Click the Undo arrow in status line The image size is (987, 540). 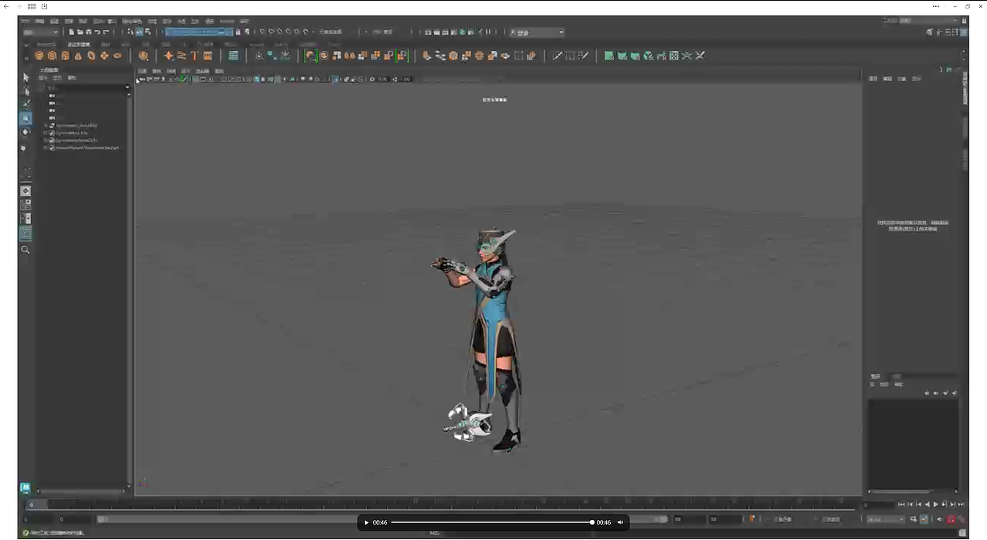[x=97, y=32]
